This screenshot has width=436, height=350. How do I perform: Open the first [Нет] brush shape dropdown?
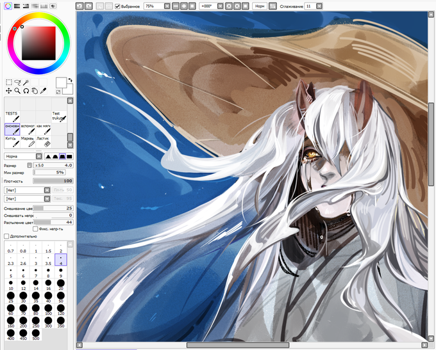(x=47, y=190)
